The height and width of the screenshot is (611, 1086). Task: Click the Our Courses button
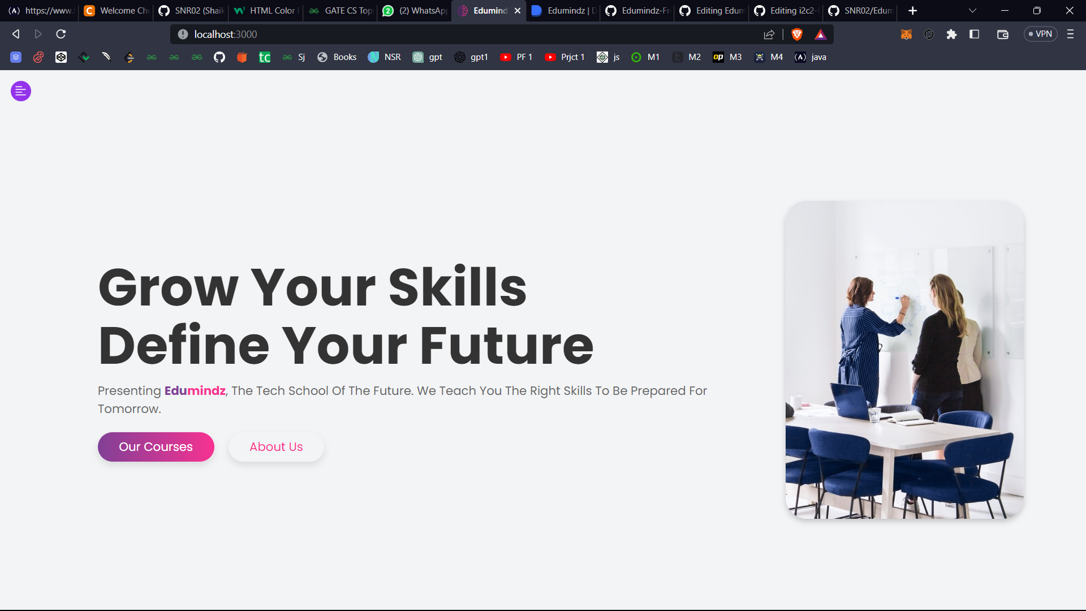156,447
